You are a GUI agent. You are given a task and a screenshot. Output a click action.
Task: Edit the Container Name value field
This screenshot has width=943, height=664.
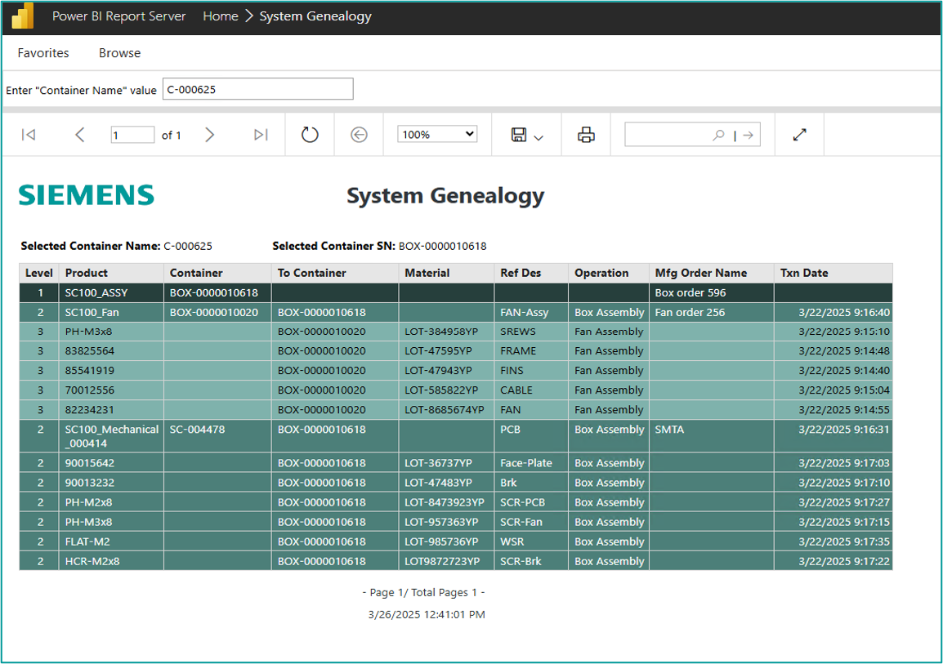click(x=257, y=88)
